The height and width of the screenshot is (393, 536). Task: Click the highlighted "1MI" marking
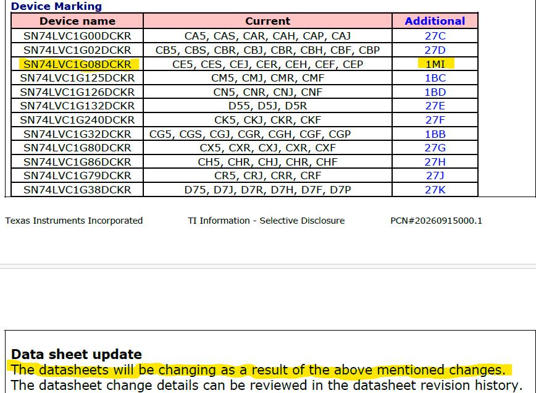(x=435, y=64)
